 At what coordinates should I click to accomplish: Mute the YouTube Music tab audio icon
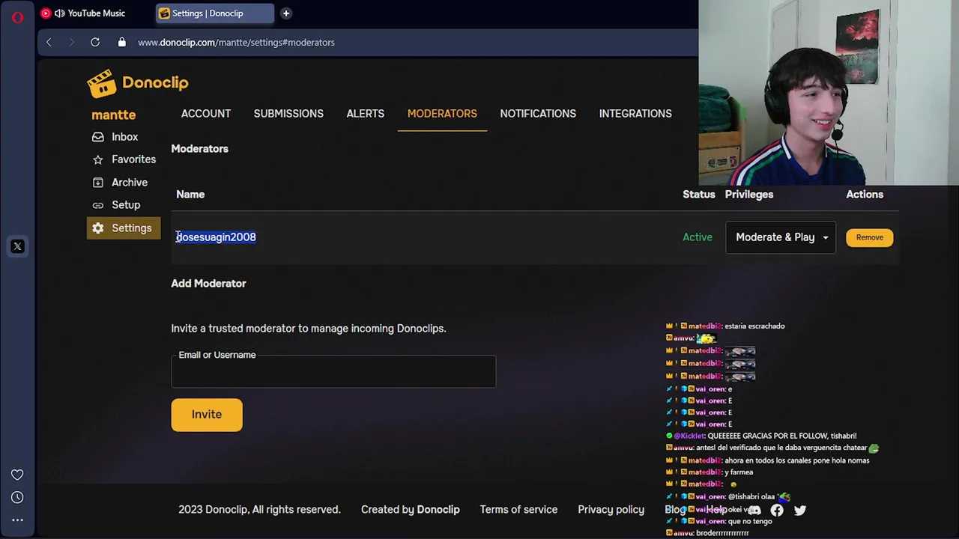click(x=59, y=13)
